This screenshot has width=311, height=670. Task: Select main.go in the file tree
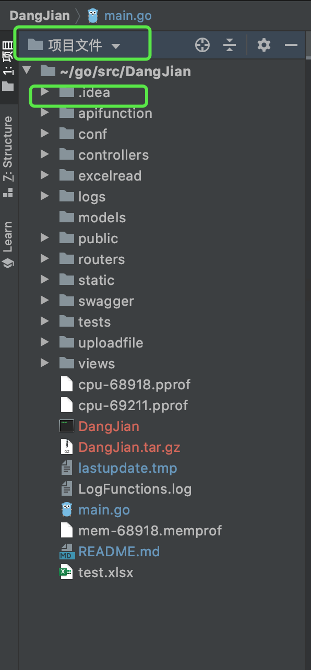(104, 510)
